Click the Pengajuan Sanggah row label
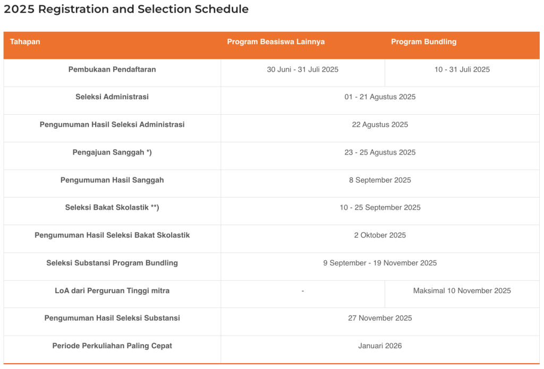The image size is (544, 369). click(x=112, y=152)
